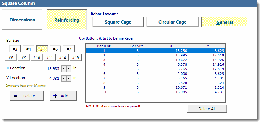
Task: Choose bar size #5
Action: click(42, 49)
